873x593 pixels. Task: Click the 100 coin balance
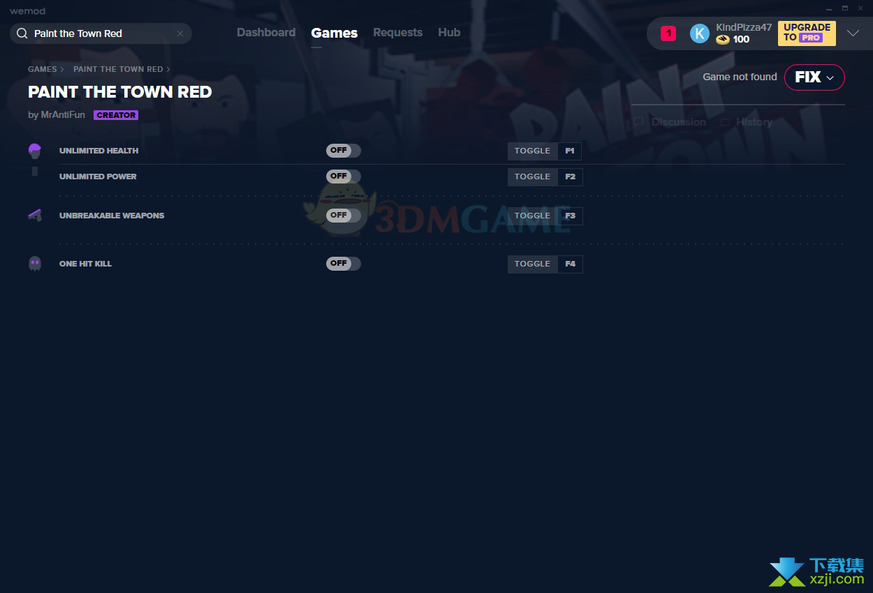[x=741, y=40]
